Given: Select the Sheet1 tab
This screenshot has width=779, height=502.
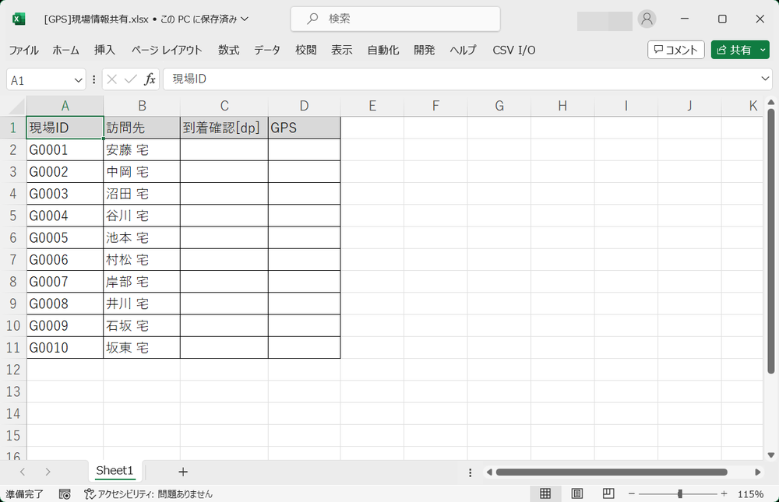Looking at the screenshot, I should tap(115, 471).
